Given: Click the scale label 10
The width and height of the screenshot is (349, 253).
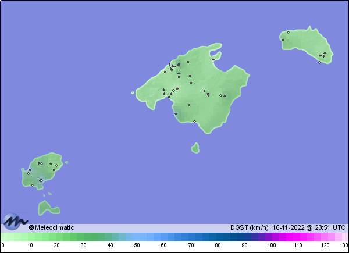Looking at the screenshot, I should pos(30,245).
